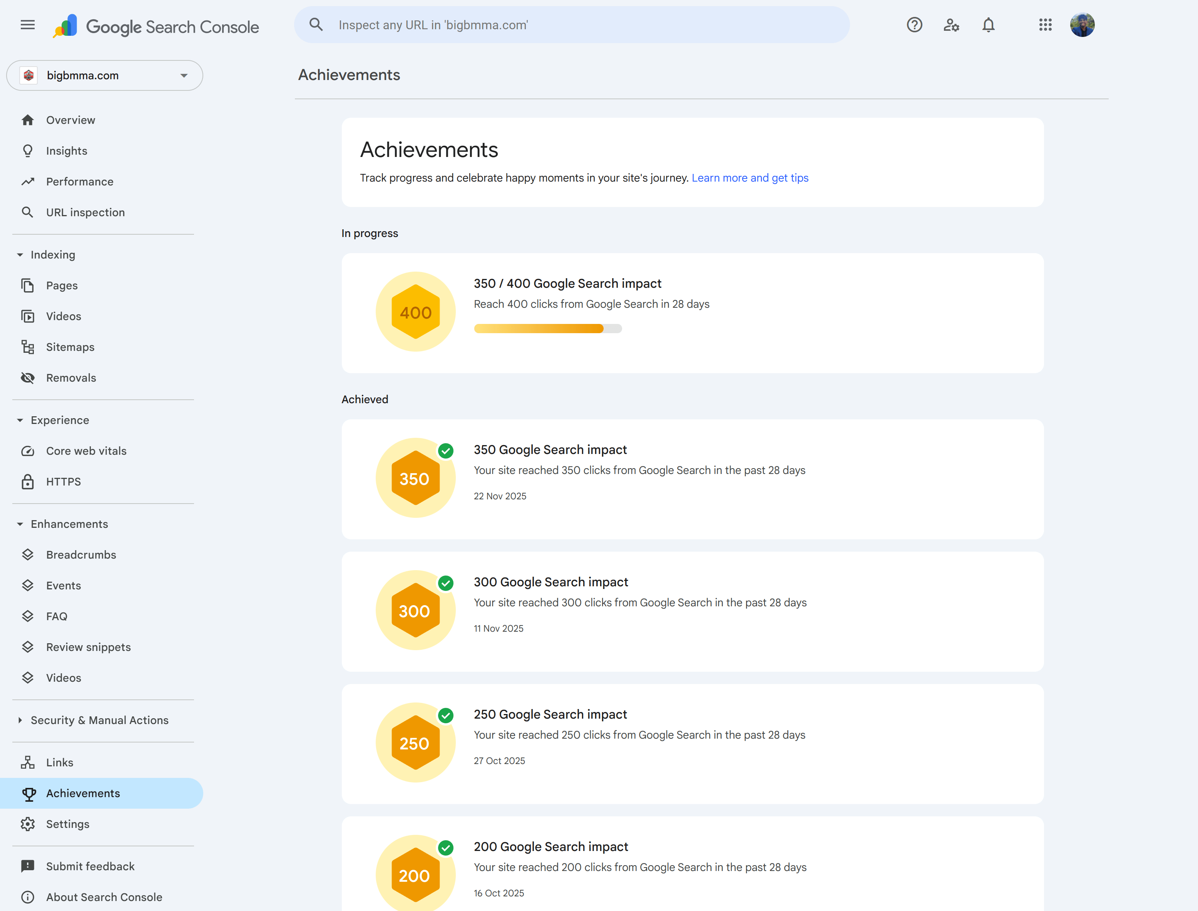The height and width of the screenshot is (911, 1198).
Task: Click the 400 hexagon badge
Action: point(416,312)
